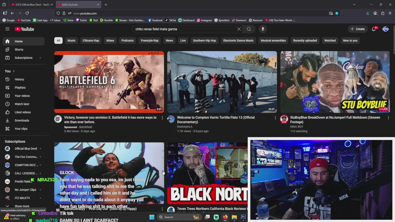This screenshot has width=395, height=222.
Task: Open Watch later list
Action: 23,104
